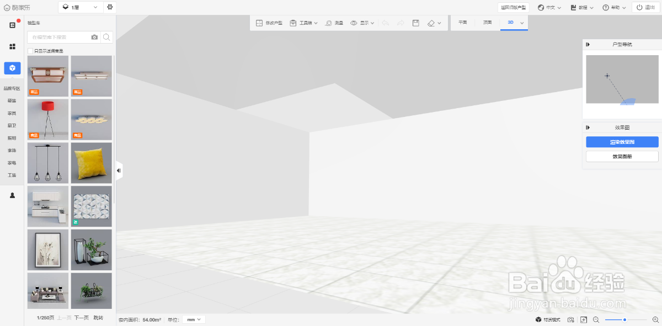
Task: Click the 修改户型 floor plan edit tool
Action: tap(269, 23)
